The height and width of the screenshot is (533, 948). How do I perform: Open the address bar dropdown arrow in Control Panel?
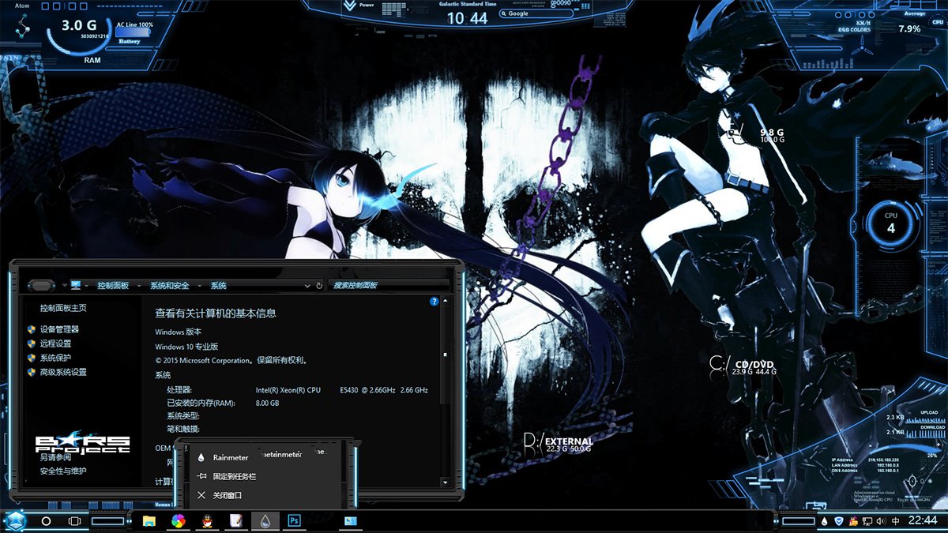pyautogui.click(x=308, y=285)
